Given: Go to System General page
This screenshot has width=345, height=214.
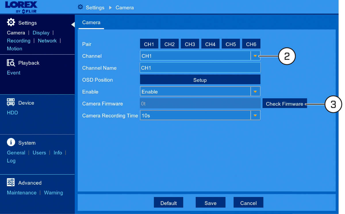Looking at the screenshot, I should [x=16, y=153].
